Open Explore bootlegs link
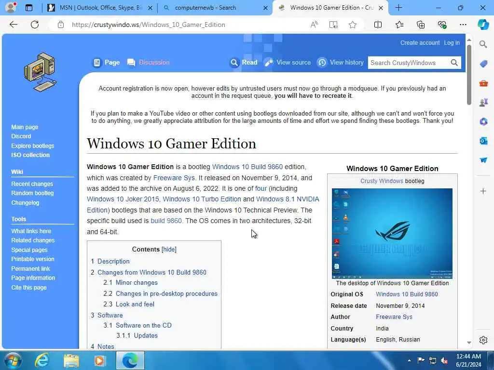Screen dimensions: 494x370 point(33,146)
